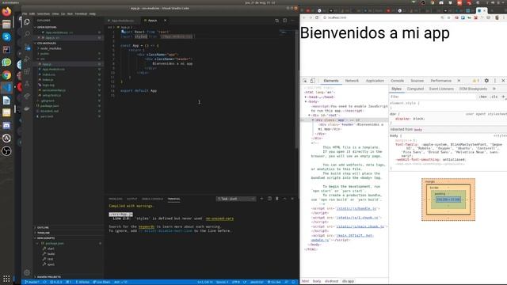Show more DevTools tabs chevron
507x285 pixels.
[x=459, y=81]
